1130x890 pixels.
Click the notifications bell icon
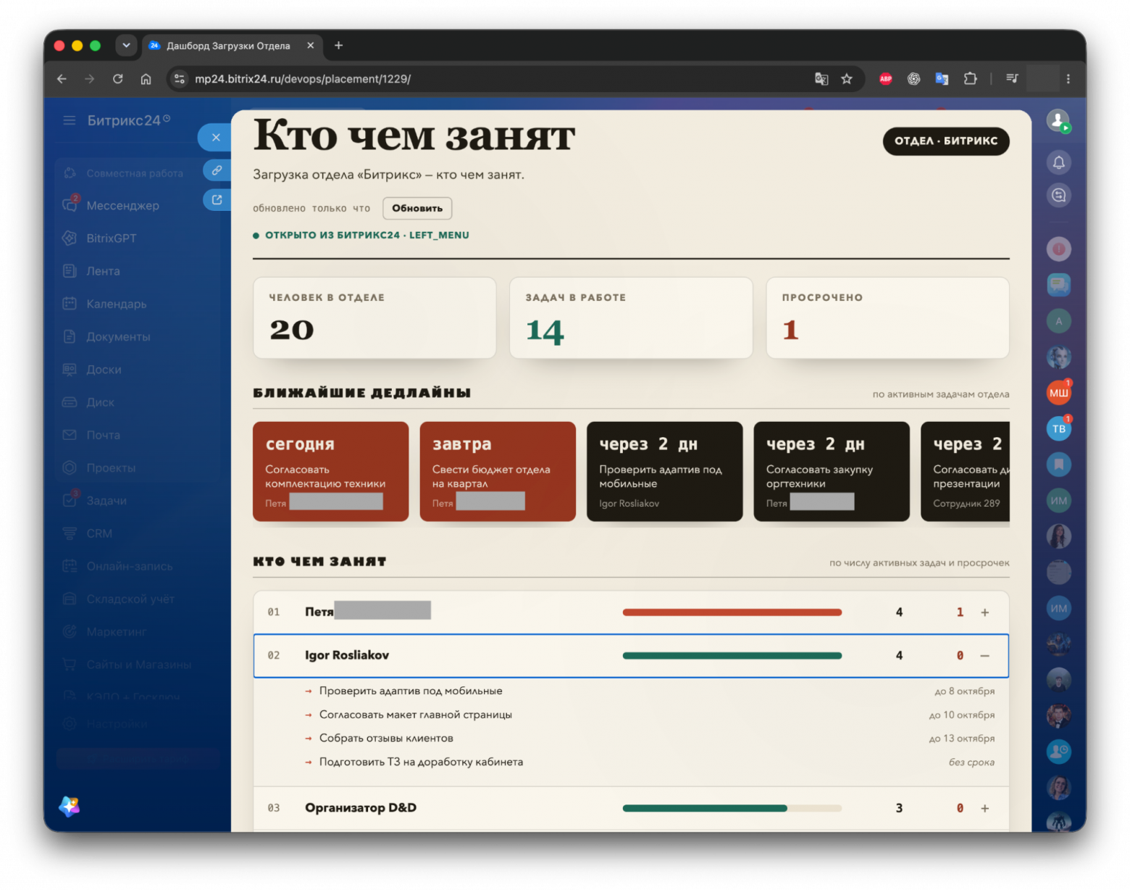pos(1058,162)
